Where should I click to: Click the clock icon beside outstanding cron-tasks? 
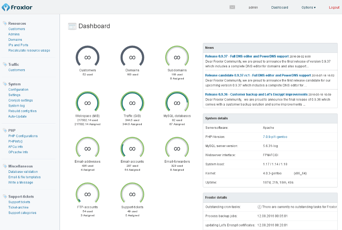tap(259, 207)
